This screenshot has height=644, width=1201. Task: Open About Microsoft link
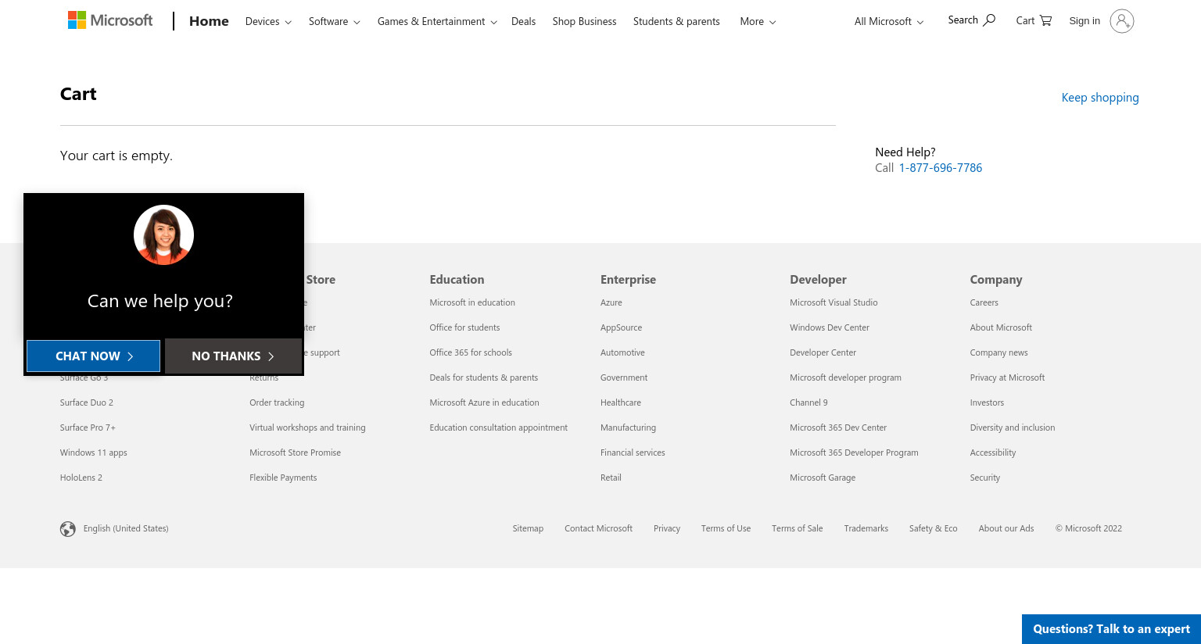(x=1001, y=327)
